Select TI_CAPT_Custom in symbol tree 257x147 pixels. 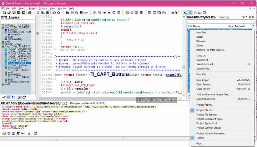point(18,60)
